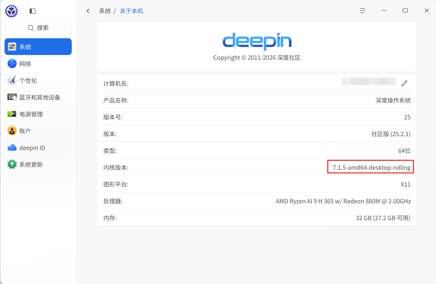Click the deepin ID cloud icon

pyautogui.click(x=12, y=147)
